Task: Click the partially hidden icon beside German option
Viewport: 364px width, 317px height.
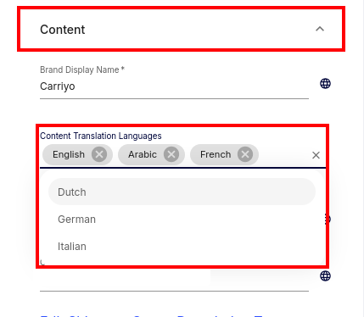Action: (x=328, y=219)
